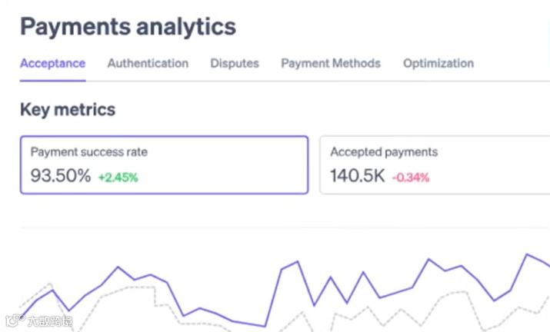Viewport: 550px width, 332px height.
Task: Click the purple underline beneath Acceptance
Action: click(x=52, y=81)
